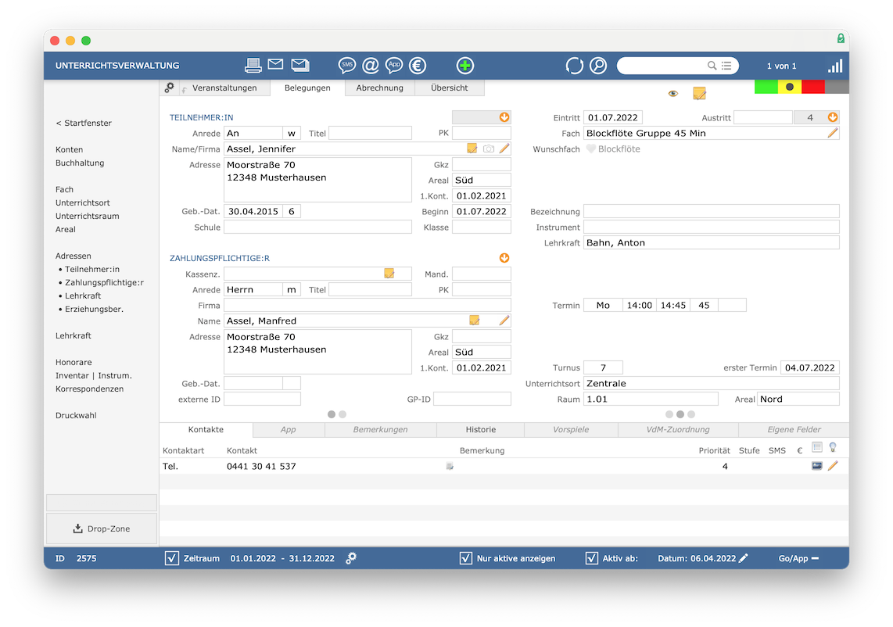
Task: Open sticky note beside Assel, Manfred
Action: coord(475,321)
